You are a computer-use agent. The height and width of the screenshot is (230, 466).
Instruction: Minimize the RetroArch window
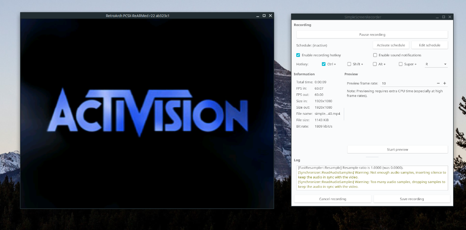click(258, 16)
